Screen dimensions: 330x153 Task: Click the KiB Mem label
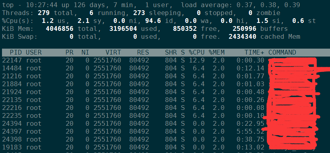coord(18,29)
